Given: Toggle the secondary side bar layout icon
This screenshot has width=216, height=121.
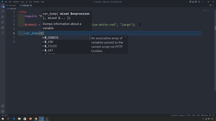Looking at the screenshot, I should point(196,2).
